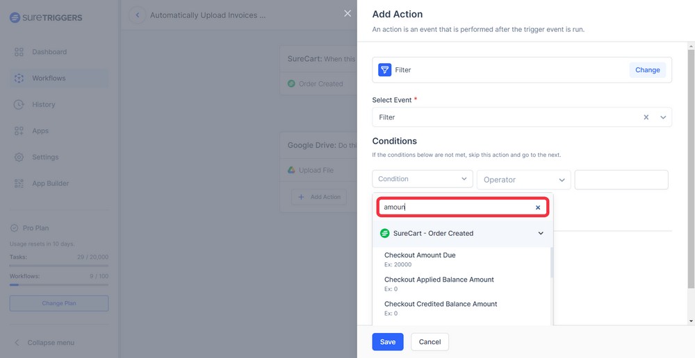Click the History clock icon
The height and width of the screenshot is (358, 695).
click(19, 105)
